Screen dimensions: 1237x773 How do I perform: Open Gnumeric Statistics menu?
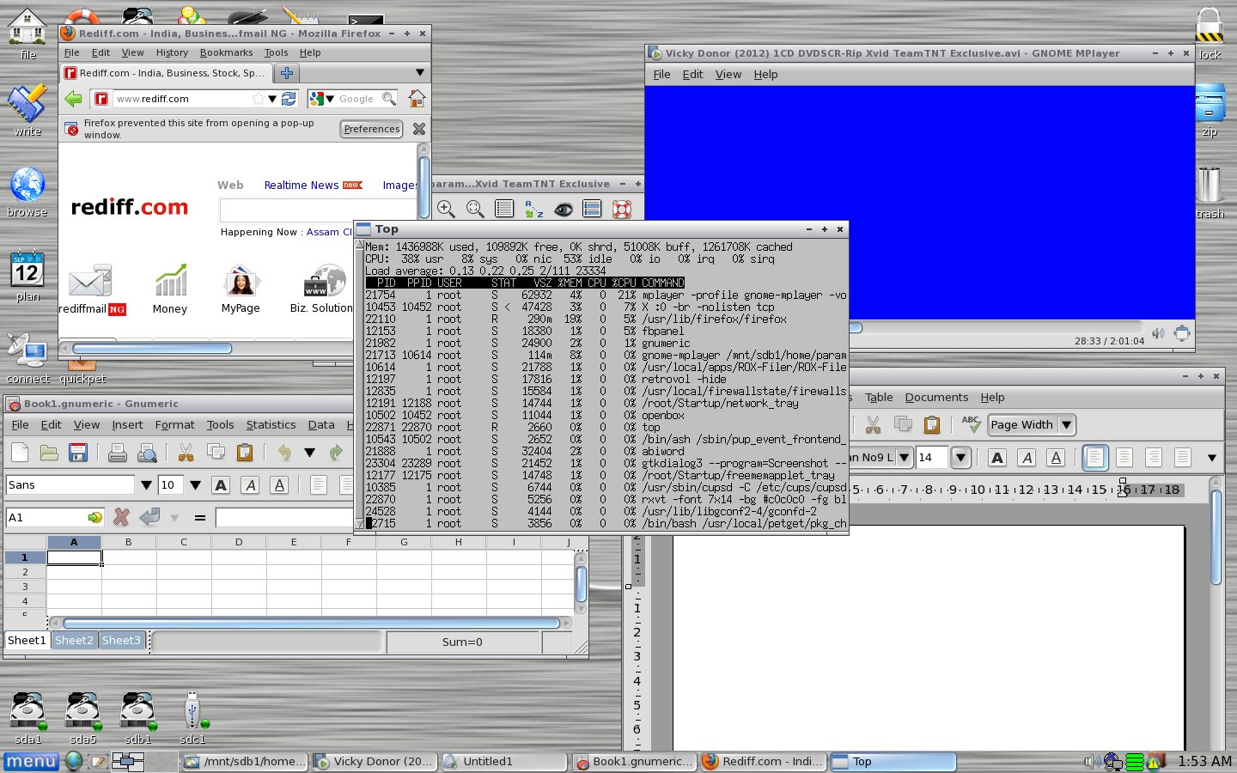tap(271, 425)
